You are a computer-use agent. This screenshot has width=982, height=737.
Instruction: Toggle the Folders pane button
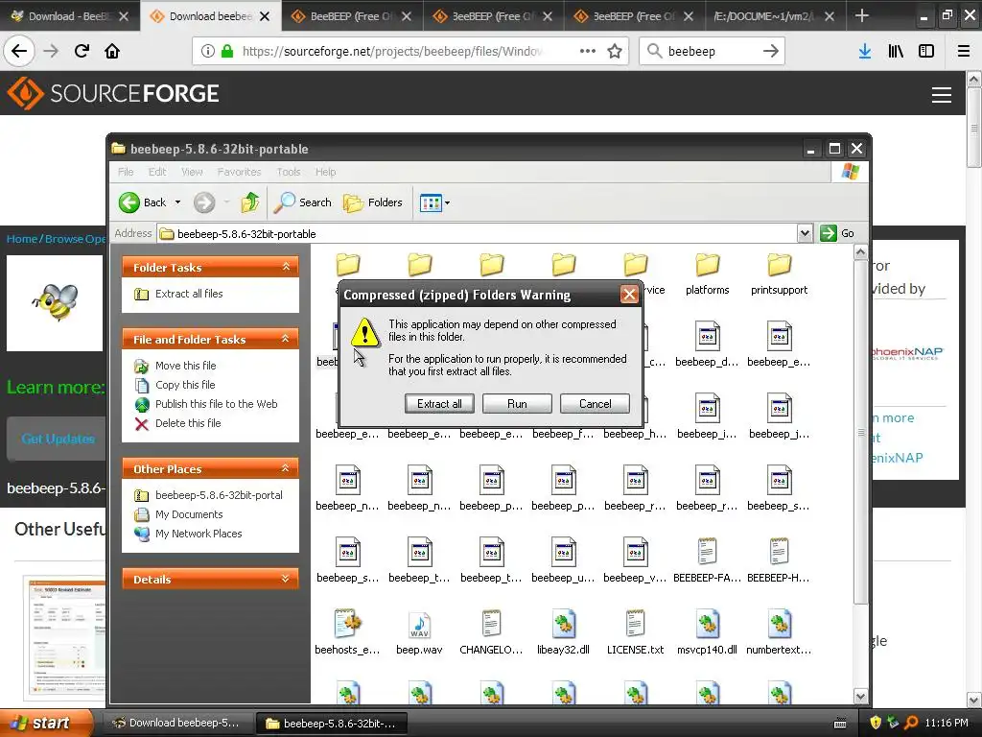(x=373, y=202)
